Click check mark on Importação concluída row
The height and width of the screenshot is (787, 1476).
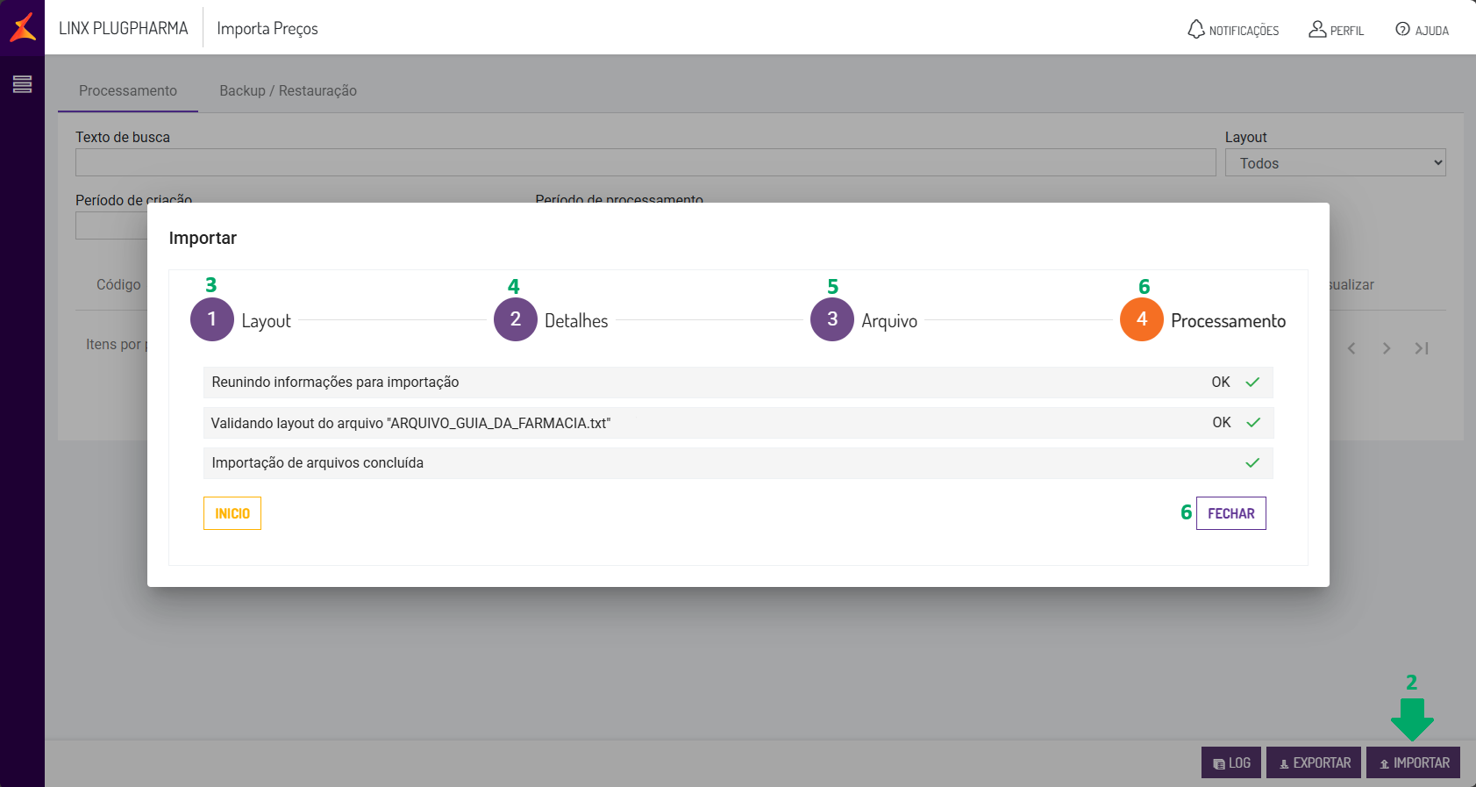(x=1252, y=462)
